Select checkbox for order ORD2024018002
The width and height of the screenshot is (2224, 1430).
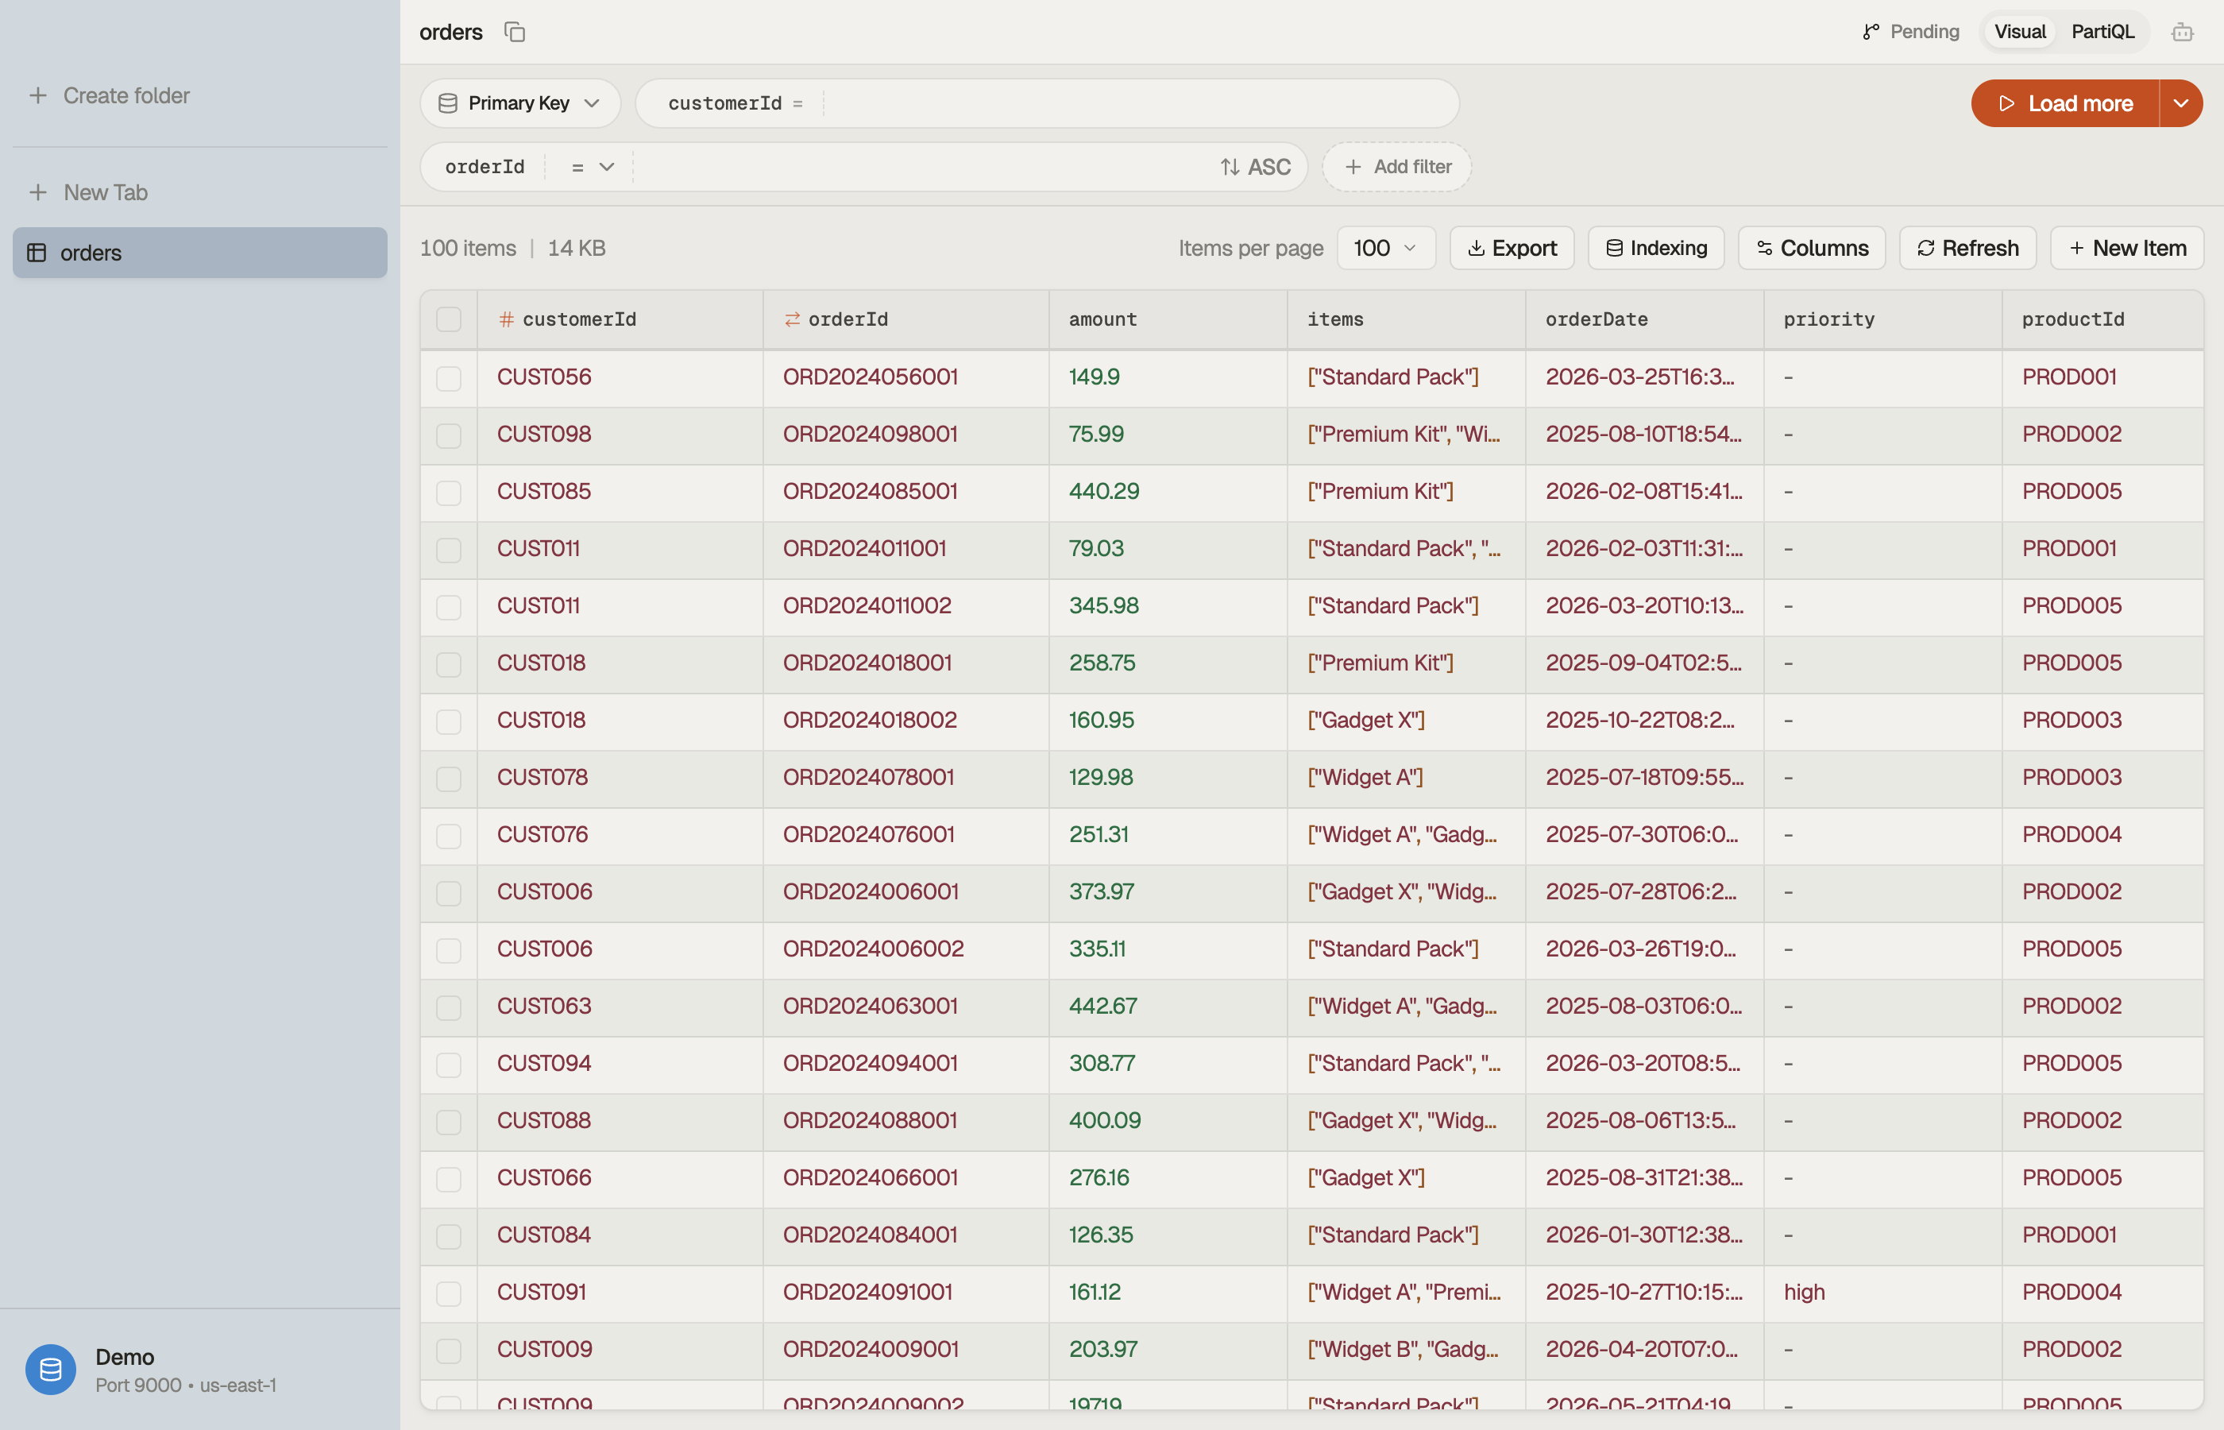[x=448, y=721]
